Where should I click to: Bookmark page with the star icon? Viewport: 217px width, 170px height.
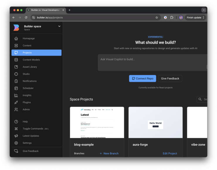tap(157, 18)
